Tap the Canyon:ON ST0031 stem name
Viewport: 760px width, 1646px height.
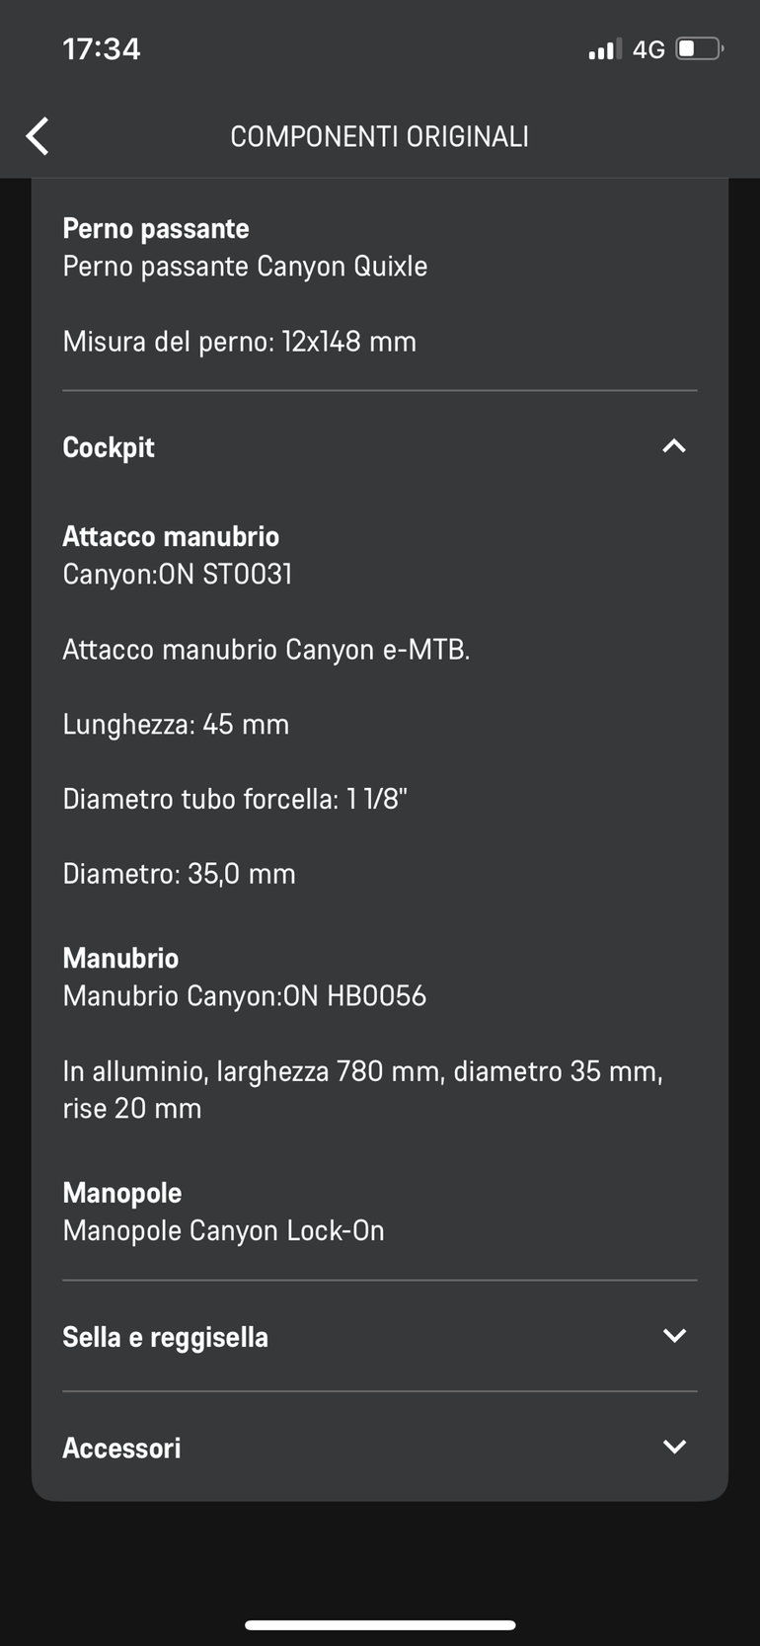pos(178,574)
